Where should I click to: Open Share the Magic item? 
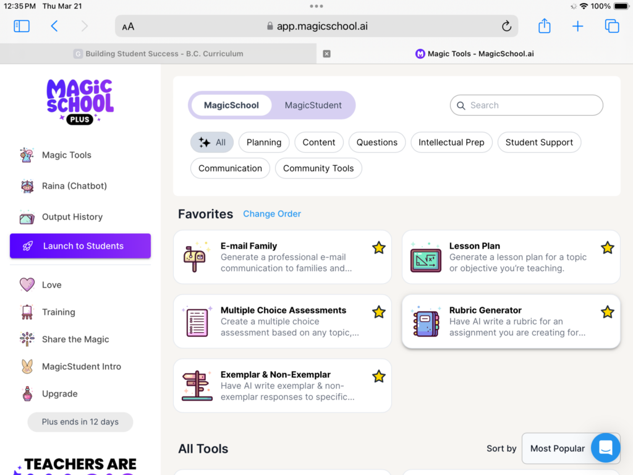[x=80, y=340]
